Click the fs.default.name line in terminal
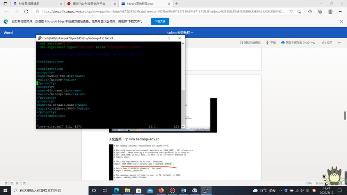Image resolution: width=347 pixels, height=195 pixels. [x=62, y=105]
